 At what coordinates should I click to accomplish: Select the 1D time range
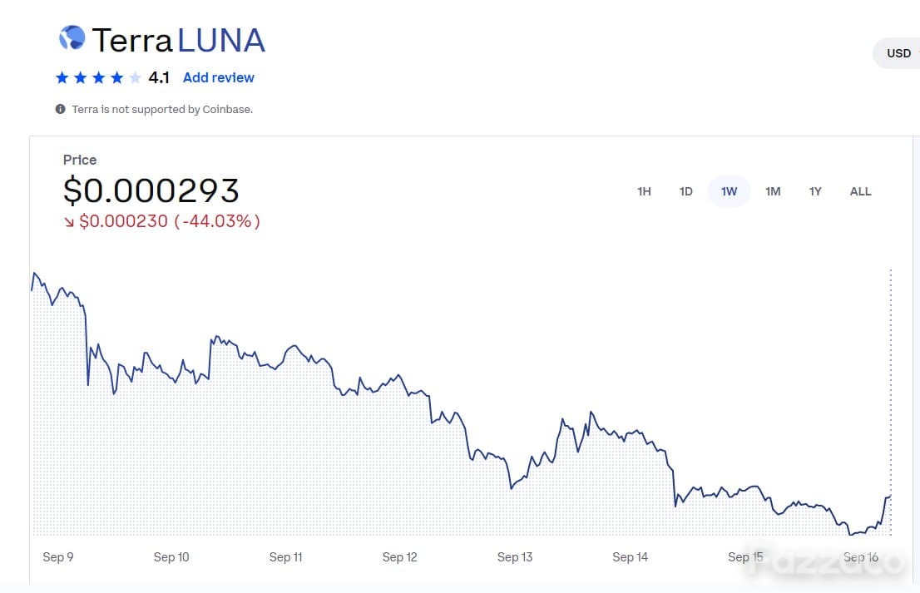tap(686, 191)
